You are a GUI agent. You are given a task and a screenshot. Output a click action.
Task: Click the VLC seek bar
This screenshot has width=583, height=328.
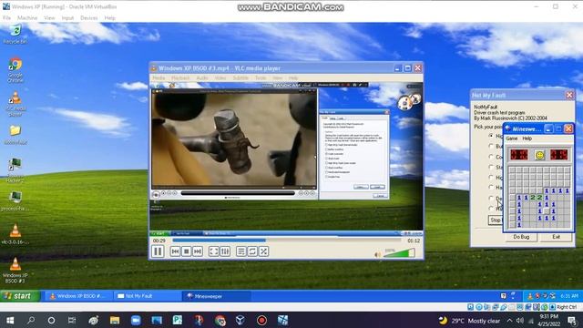[287, 241]
